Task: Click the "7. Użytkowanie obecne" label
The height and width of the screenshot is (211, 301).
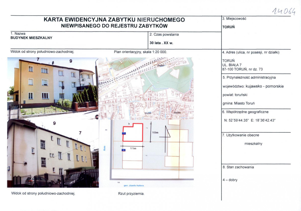Action: (x=240, y=135)
